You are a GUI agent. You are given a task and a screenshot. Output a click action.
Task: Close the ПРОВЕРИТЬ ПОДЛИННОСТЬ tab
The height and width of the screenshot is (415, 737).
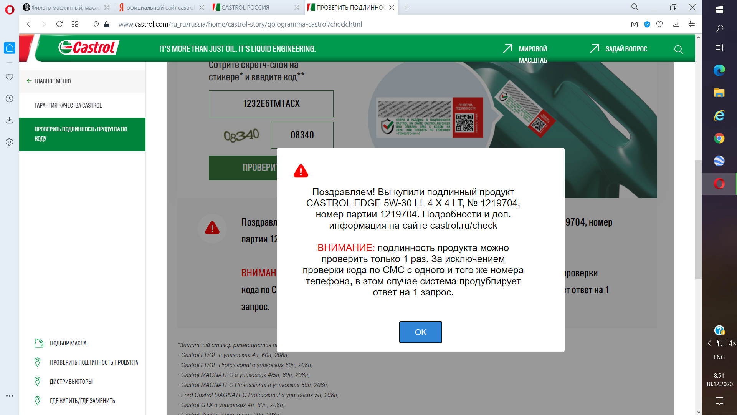[x=392, y=7]
